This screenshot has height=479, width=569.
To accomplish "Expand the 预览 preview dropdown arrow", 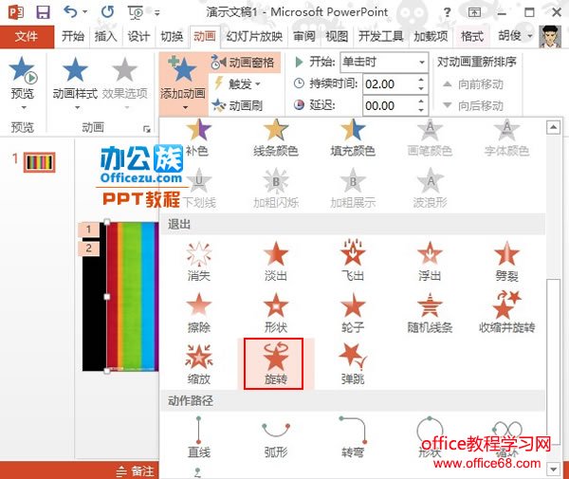I will [x=23, y=108].
